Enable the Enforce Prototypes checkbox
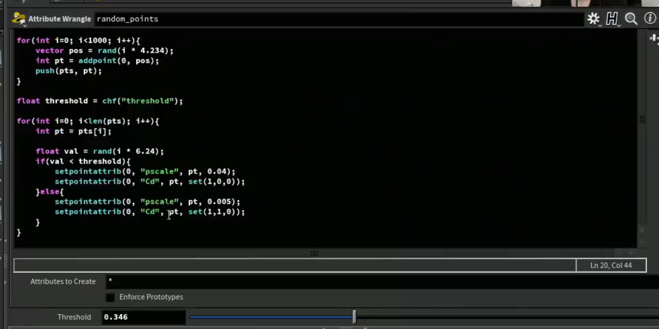 click(x=110, y=297)
